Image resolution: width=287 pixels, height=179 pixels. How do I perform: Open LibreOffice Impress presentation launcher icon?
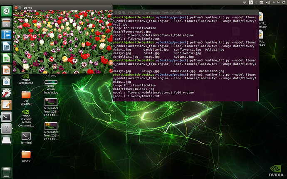[6, 70]
